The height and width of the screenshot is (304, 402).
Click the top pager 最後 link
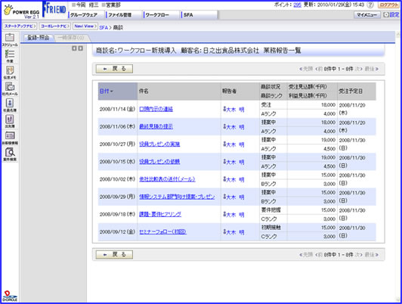372,69
